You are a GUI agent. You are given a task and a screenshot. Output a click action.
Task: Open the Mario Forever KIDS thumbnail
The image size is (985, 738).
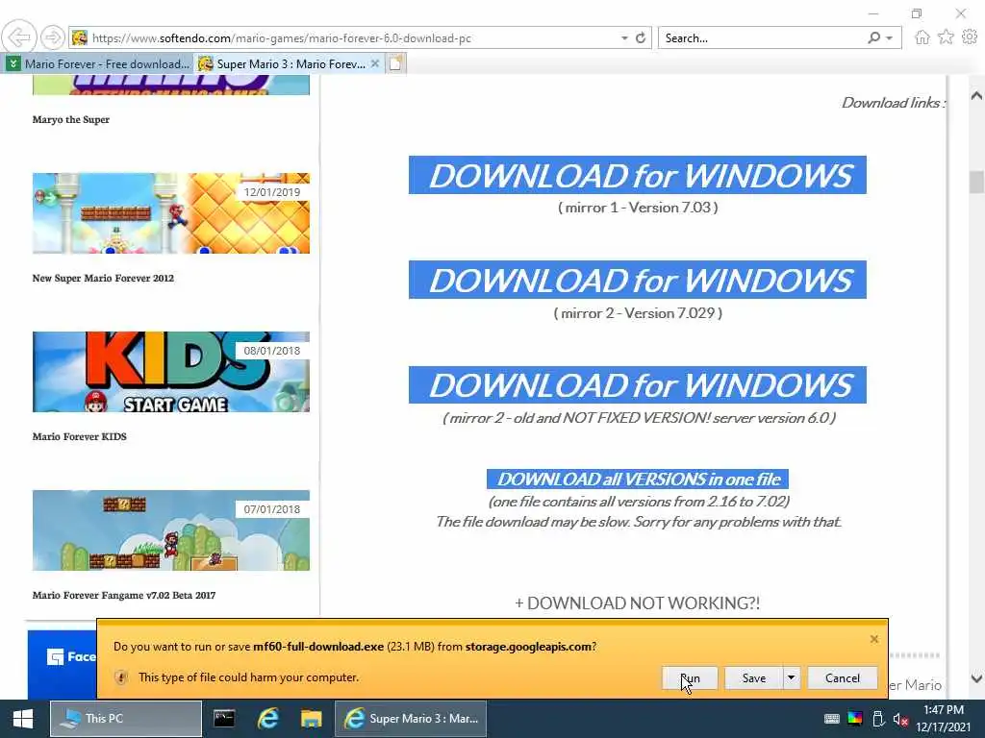171,372
